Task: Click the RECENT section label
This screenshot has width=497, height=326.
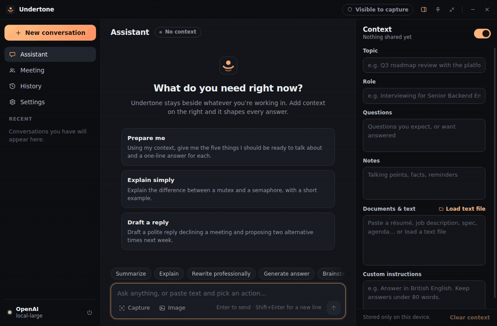Action: [x=20, y=119]
